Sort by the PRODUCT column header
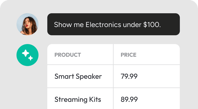The image size is (198, 109). pos(68,55)
